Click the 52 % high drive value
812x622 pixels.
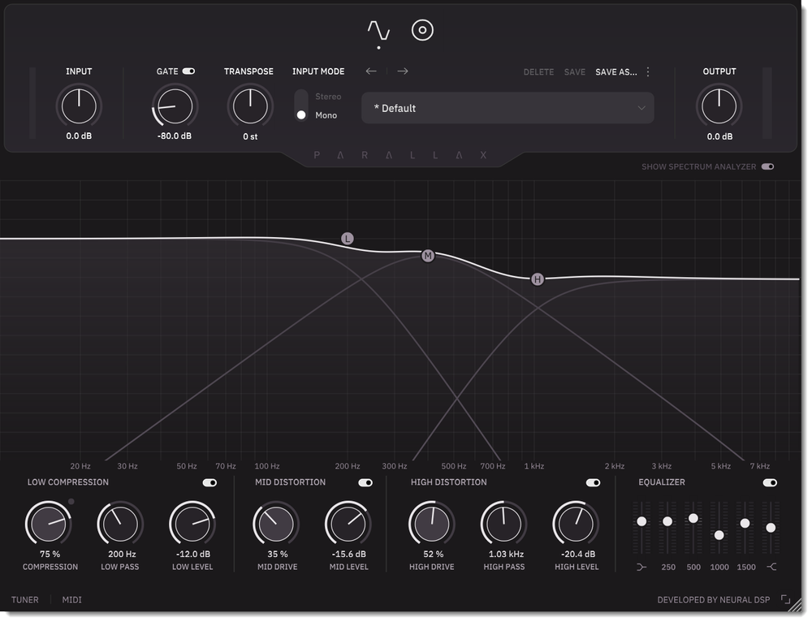pos(433,554)
